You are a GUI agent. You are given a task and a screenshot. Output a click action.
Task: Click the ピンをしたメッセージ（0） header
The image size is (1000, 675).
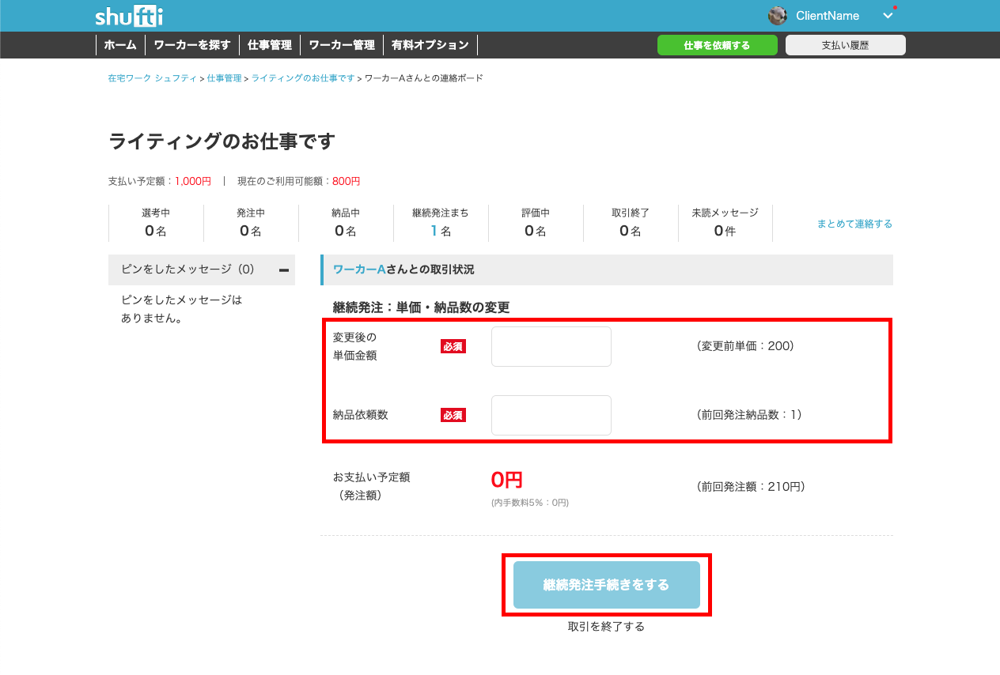[202, 270]
